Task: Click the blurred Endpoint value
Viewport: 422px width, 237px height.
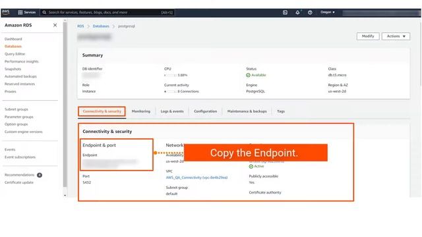Action: click(110, 163)
